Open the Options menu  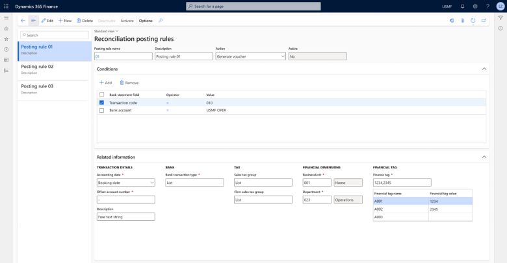tap(146, 21)
